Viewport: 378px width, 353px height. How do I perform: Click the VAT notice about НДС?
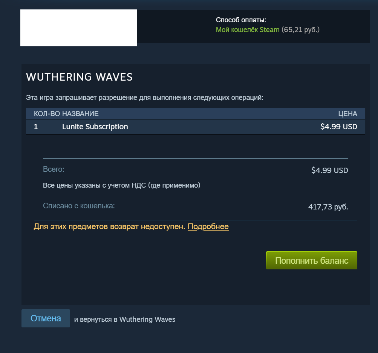pyautogui.click(x=121, y=185)
